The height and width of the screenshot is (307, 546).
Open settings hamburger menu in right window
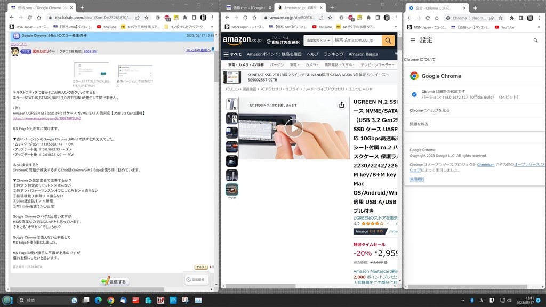tap(413, 41)
